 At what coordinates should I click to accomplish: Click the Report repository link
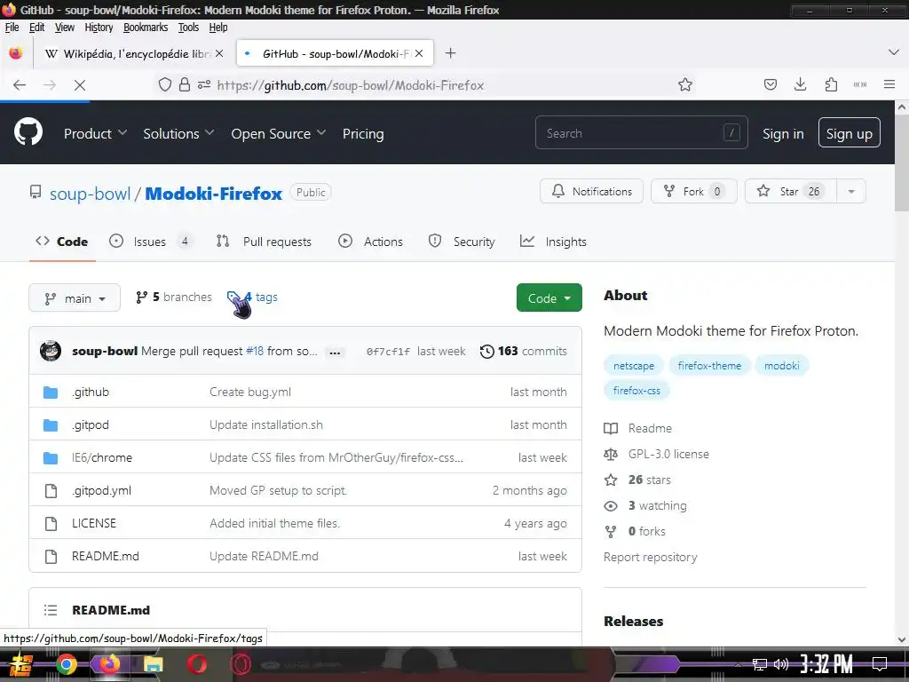(650, 558)
